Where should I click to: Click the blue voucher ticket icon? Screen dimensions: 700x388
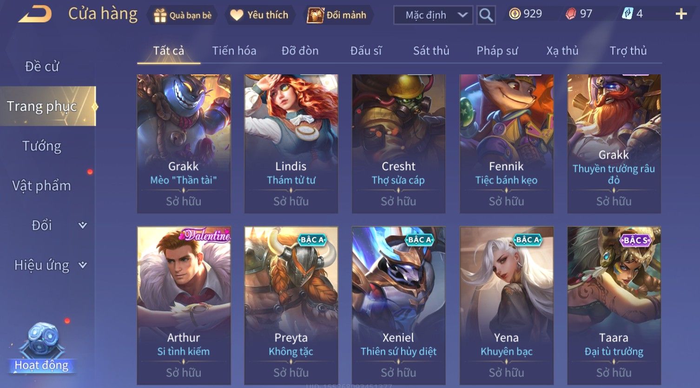627,14
